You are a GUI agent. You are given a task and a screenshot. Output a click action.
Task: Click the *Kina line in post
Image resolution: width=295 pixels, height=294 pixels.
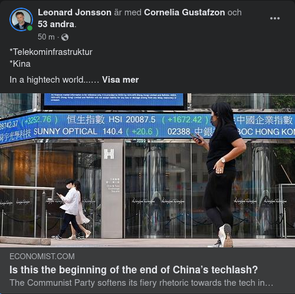click(20, 64)
